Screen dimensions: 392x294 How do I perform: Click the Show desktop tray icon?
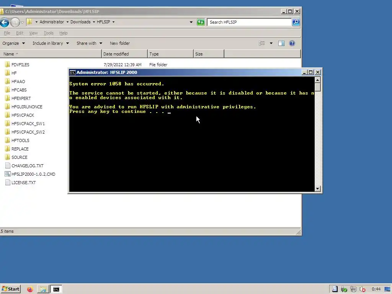[387, 289]
